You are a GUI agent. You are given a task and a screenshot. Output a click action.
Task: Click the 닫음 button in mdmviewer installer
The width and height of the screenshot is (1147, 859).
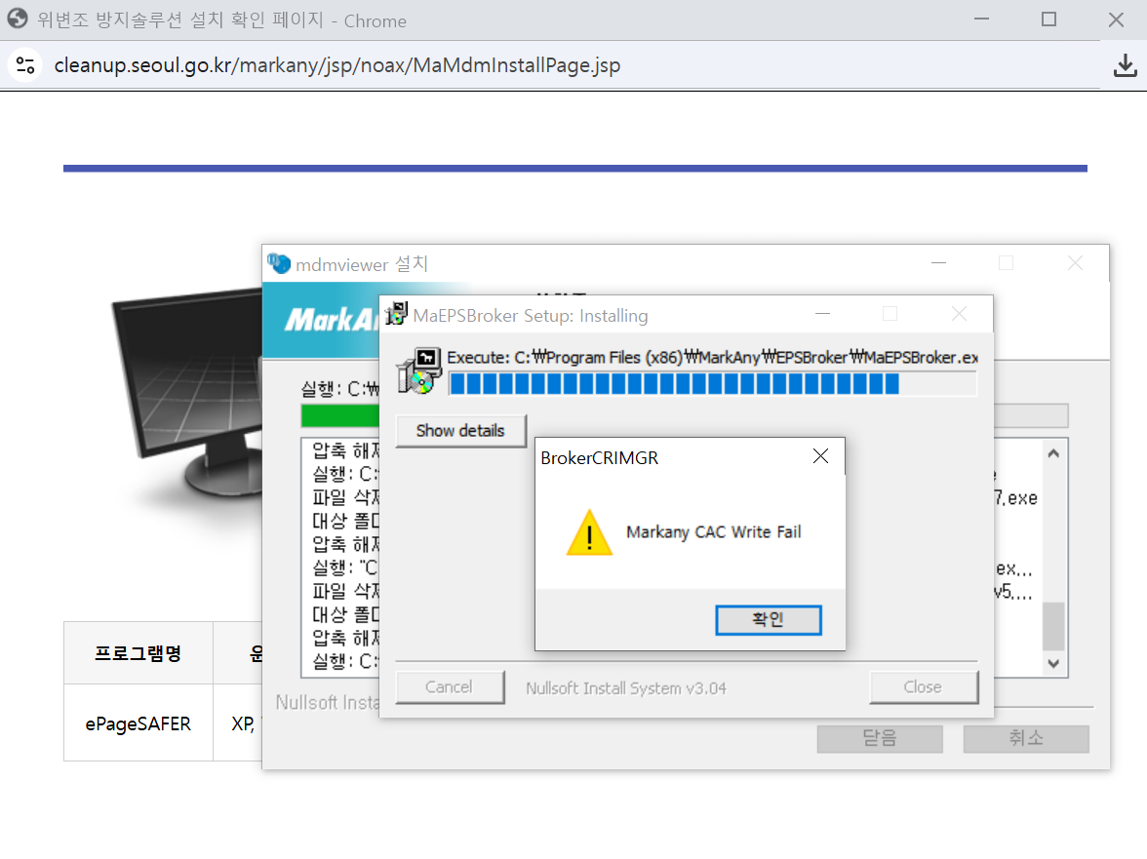880,738
